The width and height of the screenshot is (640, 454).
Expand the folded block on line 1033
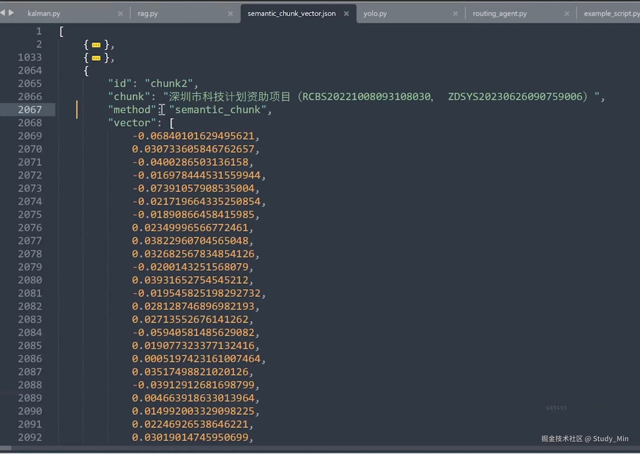[x=96, y=58]
